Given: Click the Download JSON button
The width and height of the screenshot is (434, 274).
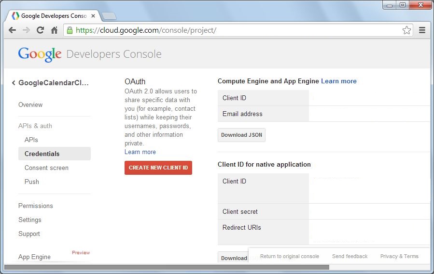Looking at the screenshot, I should pos(242,135).
